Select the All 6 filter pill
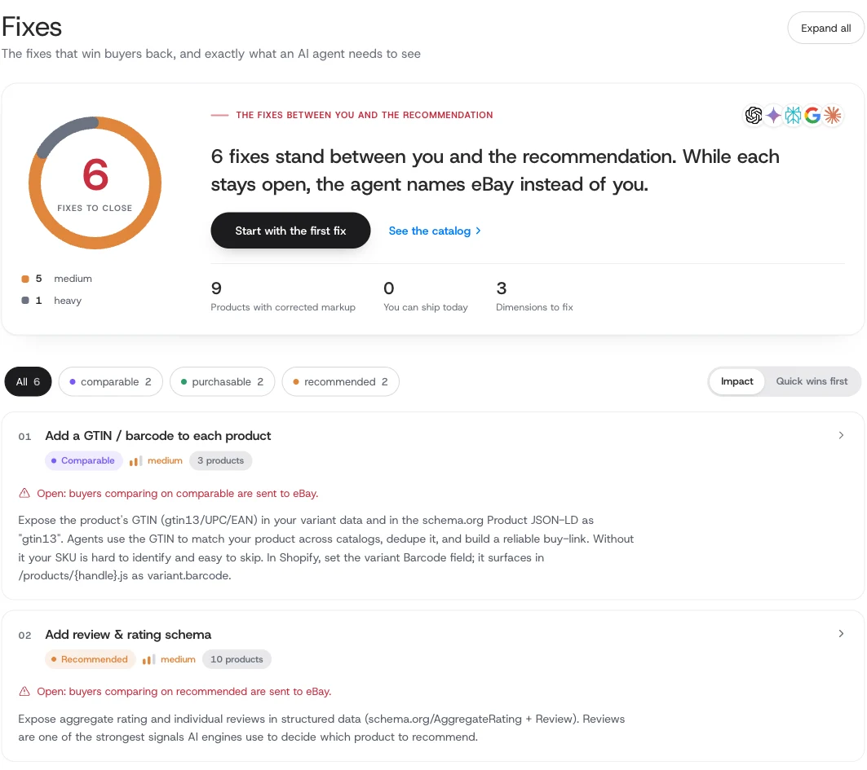This screenshot has width=867, height=770. (x=29, y=381)
